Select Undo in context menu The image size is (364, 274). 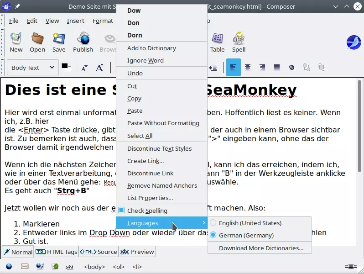[161, 73]
